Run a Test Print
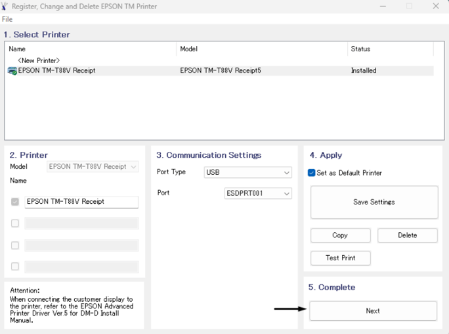The image size is (449, 334). 340,258
